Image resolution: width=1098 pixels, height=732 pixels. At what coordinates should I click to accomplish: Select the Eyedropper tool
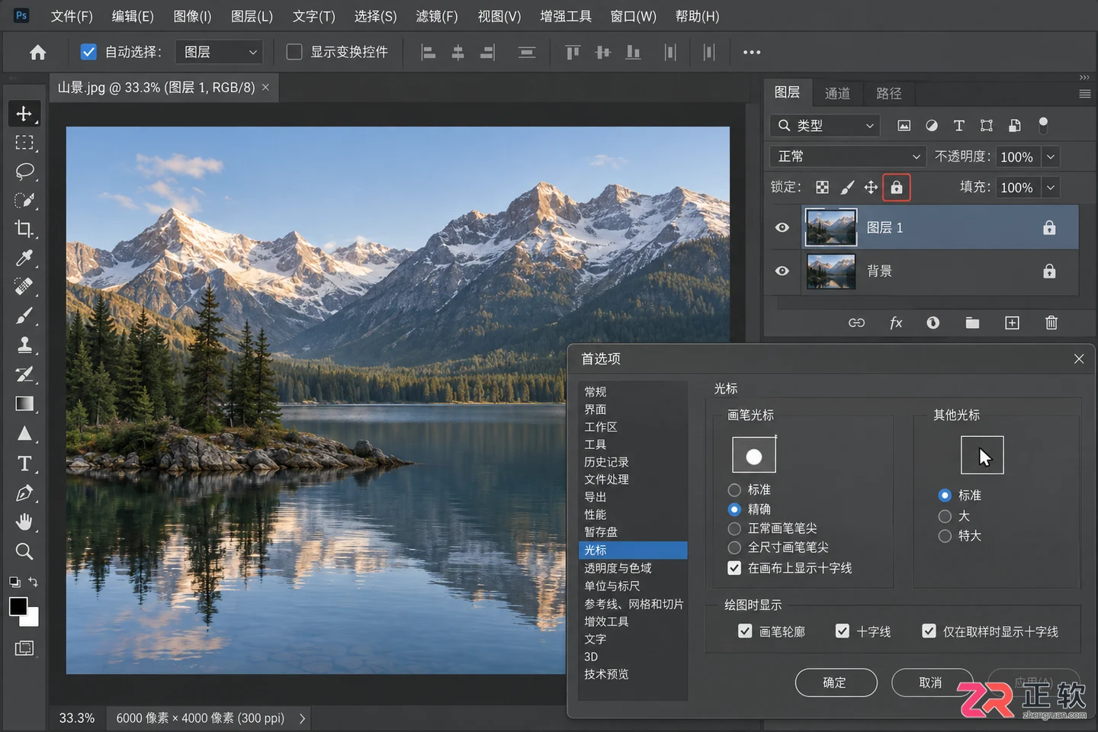[x=24, y=258]
